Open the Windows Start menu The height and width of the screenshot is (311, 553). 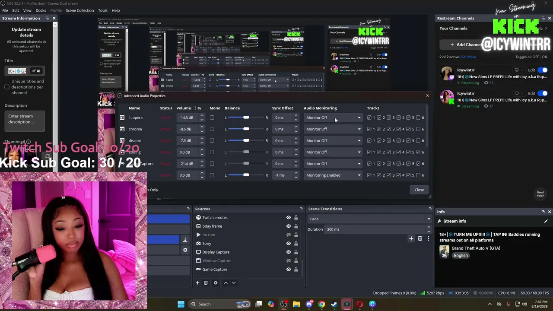coord(181,304)
